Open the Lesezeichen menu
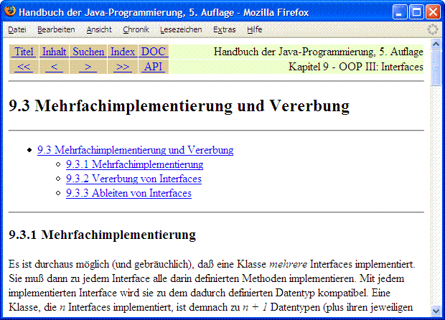Viewport: 445px width, 320px height. tap(181, 29)
